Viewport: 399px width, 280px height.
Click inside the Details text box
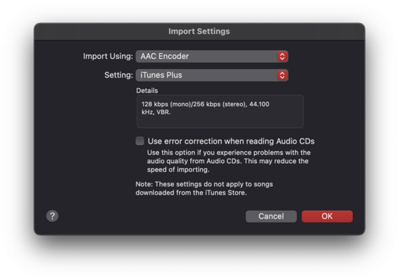[220, 111]
